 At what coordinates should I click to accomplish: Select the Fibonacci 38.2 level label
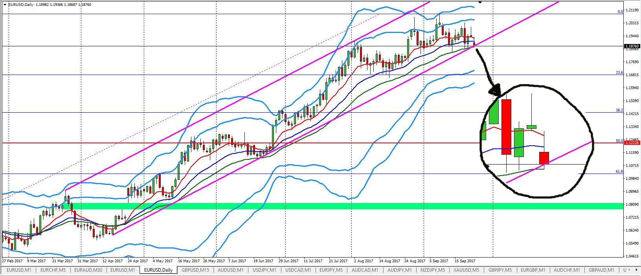[x=619, y=110]
